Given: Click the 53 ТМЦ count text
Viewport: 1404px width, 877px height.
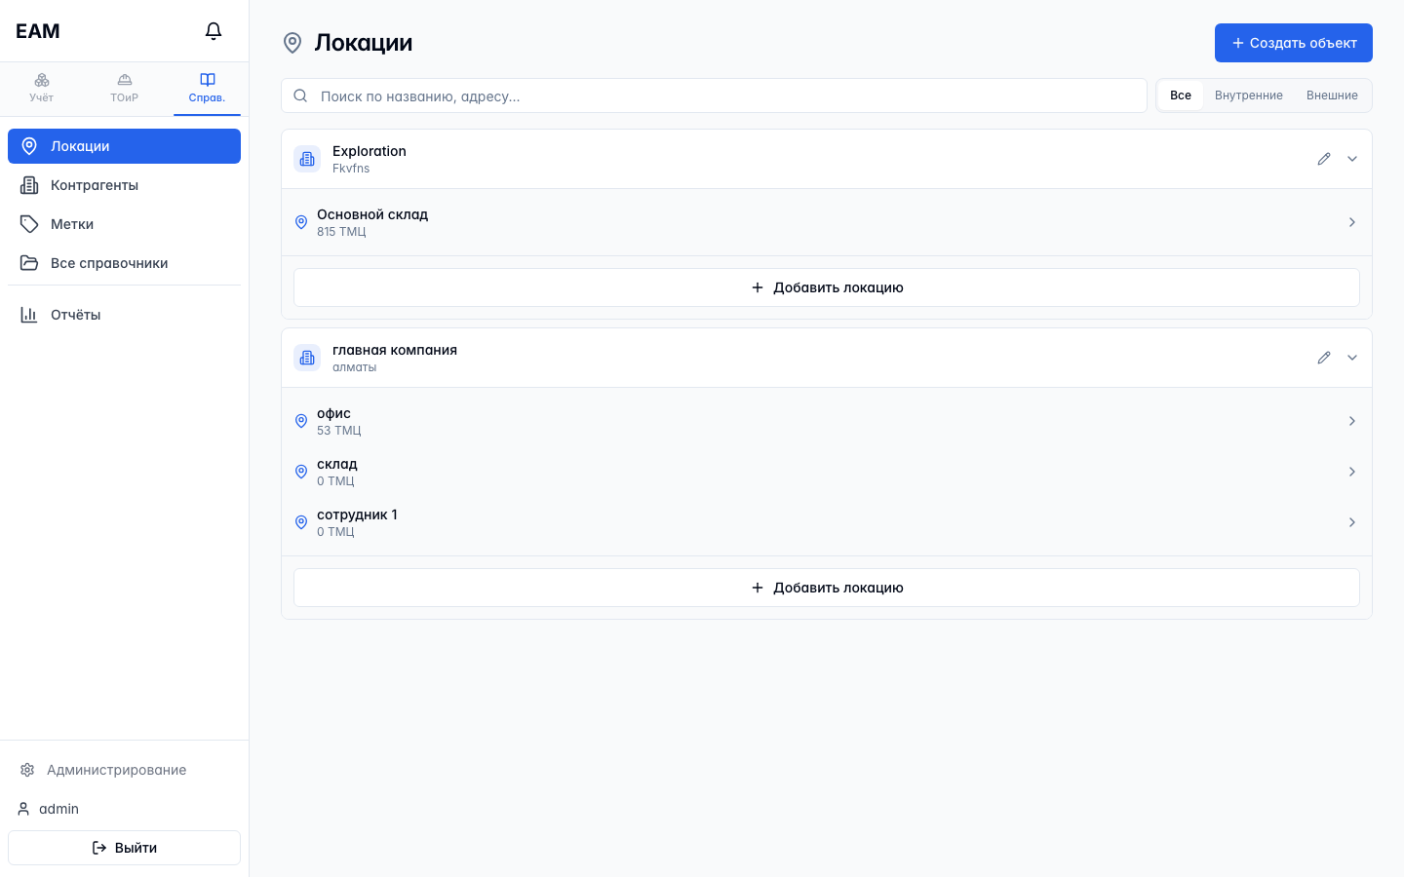Looking at the screenshot, I should (x=339, y=431).
